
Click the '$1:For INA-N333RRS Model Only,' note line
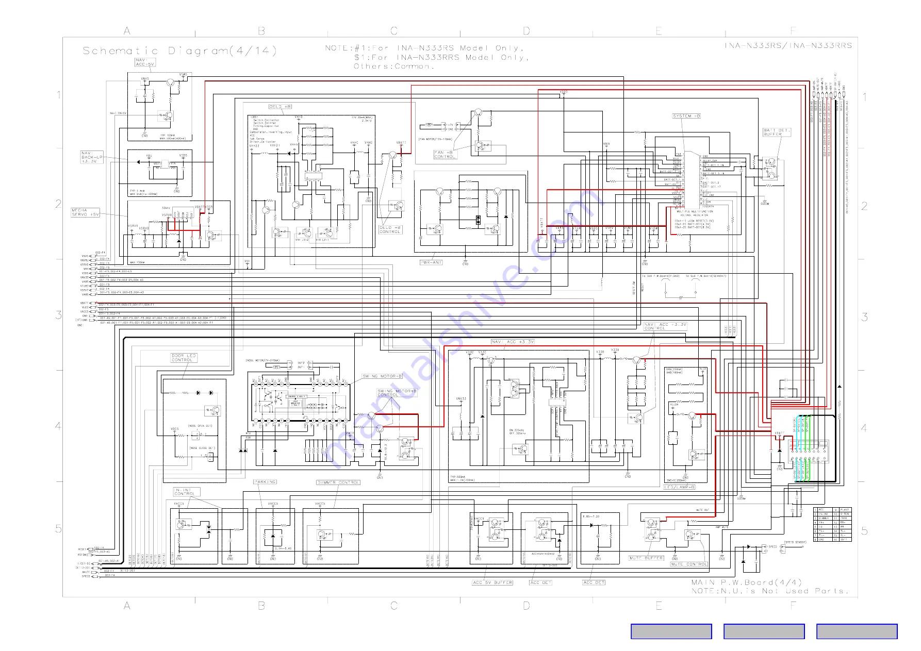pyautogui.click(x=441, y=57)
